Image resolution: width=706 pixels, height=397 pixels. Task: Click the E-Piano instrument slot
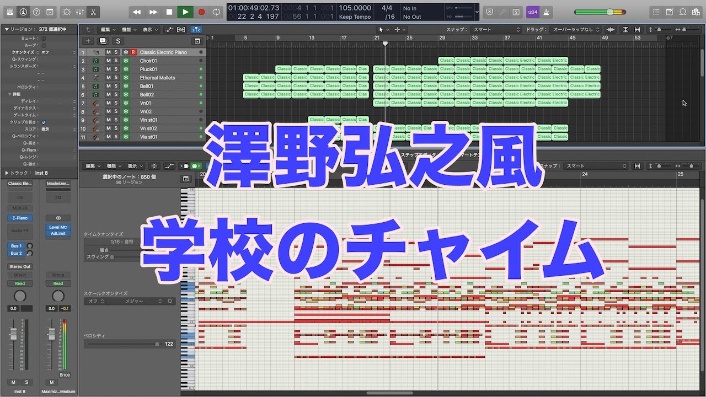click(x=20, y=218)
